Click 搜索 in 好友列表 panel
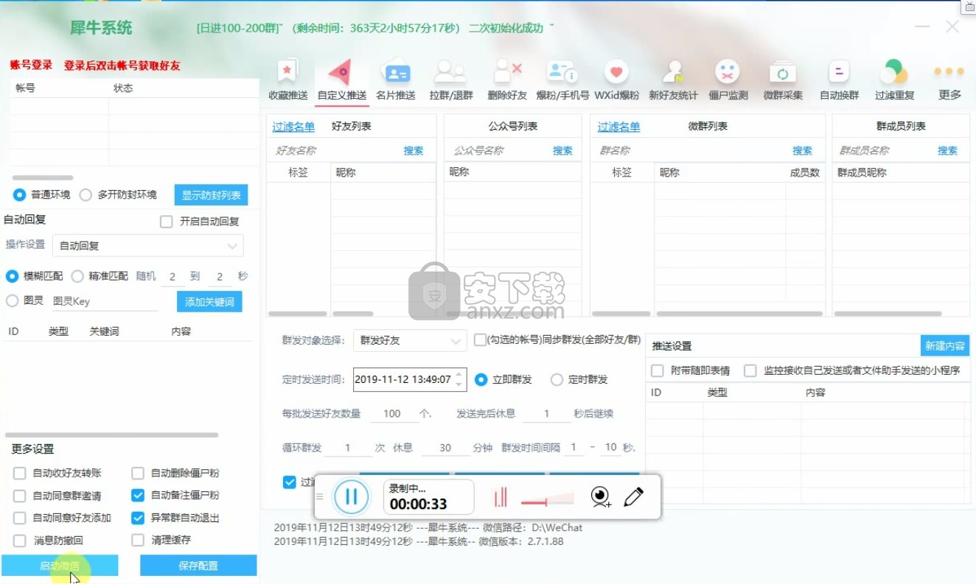This screenshot has width=976, height=584. click(x=414, y=150)
